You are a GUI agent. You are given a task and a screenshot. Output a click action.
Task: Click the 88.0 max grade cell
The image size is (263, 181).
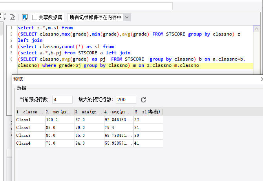(x=60, y=127)
